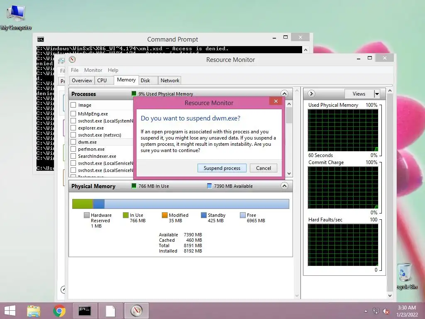The width and height of the screenshot is (425, 319).
Task: Open the blank document taskbar icon
Action: [110, 311]
